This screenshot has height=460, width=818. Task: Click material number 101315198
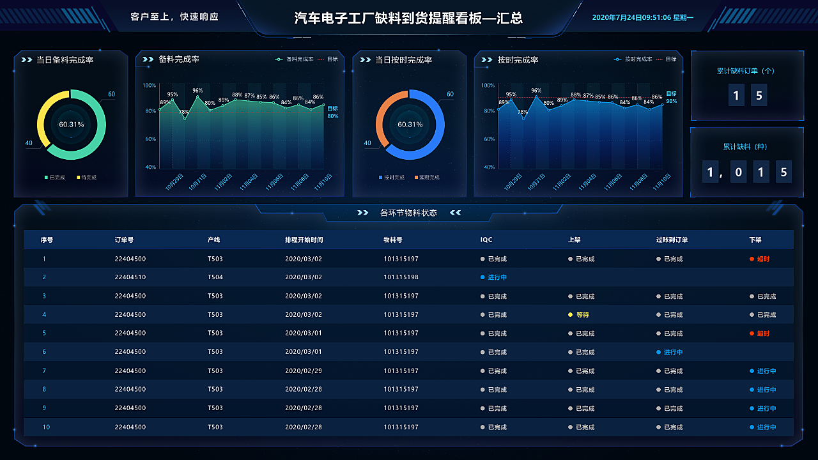pos(401,278)
